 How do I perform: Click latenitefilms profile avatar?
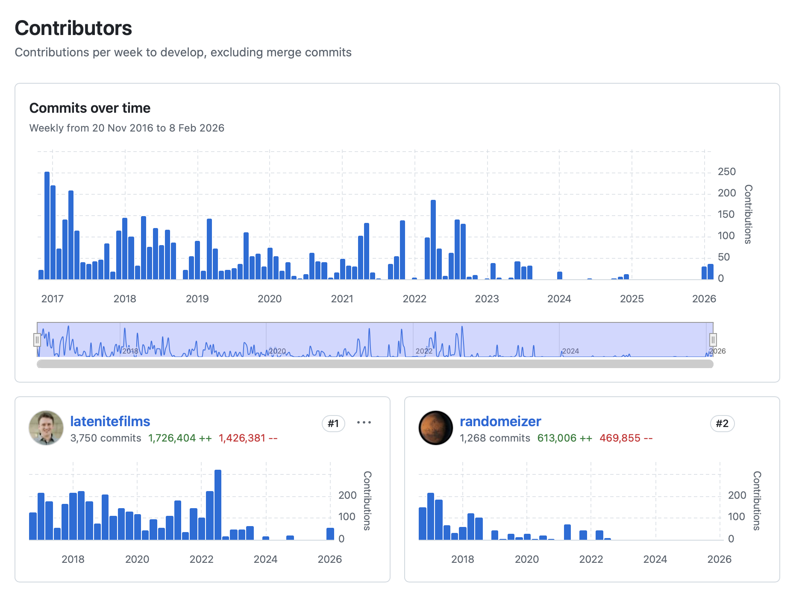(x=46, y=428)
